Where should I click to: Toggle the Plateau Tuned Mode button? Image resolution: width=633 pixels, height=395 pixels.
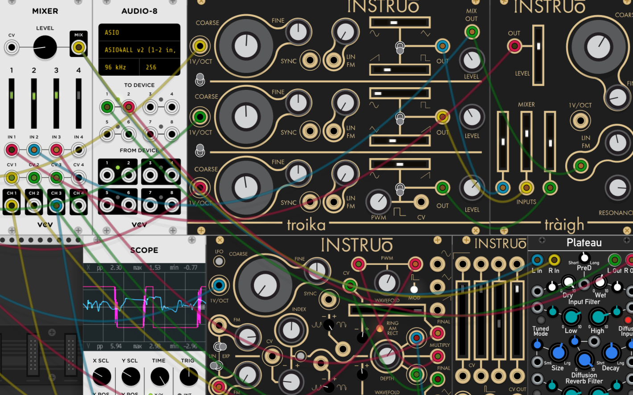(x=541, y=320)
